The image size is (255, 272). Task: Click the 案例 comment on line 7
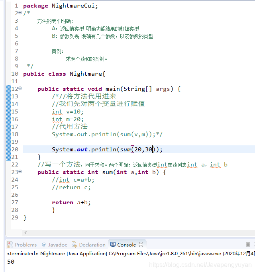click(57, 51)
